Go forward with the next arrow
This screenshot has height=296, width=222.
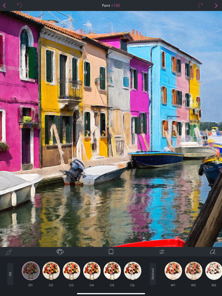pyautogui.click(x=216, y=6)
